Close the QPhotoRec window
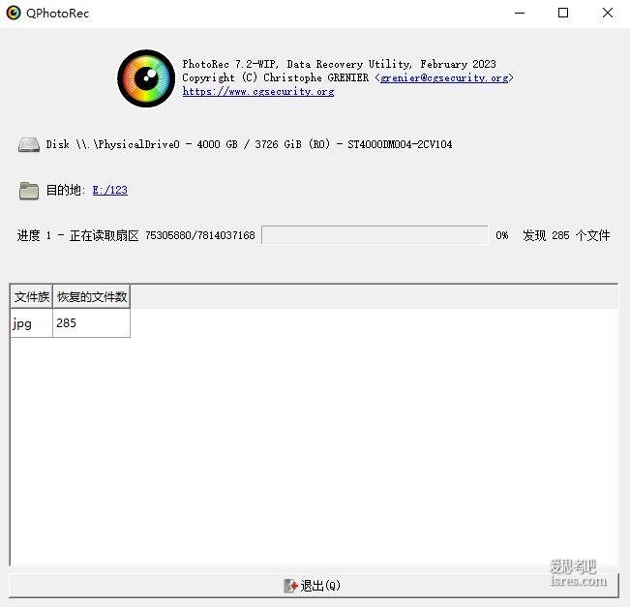 (x=608, y=13)
